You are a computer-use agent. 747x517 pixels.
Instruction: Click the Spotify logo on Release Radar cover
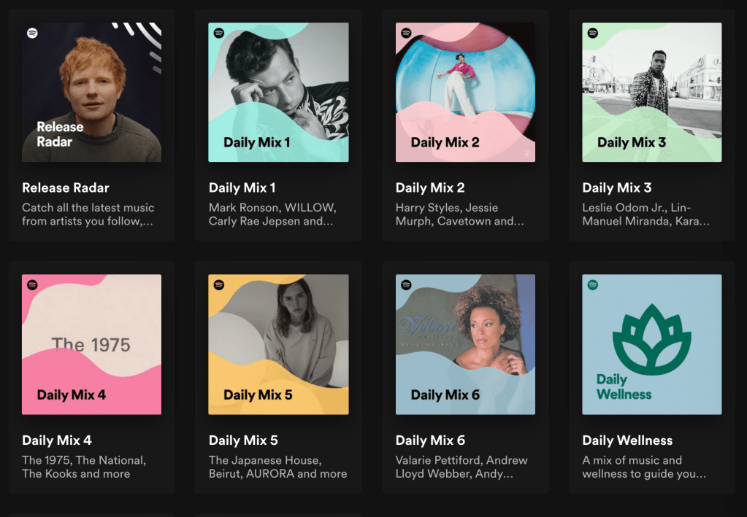click(x=33, y=33)
